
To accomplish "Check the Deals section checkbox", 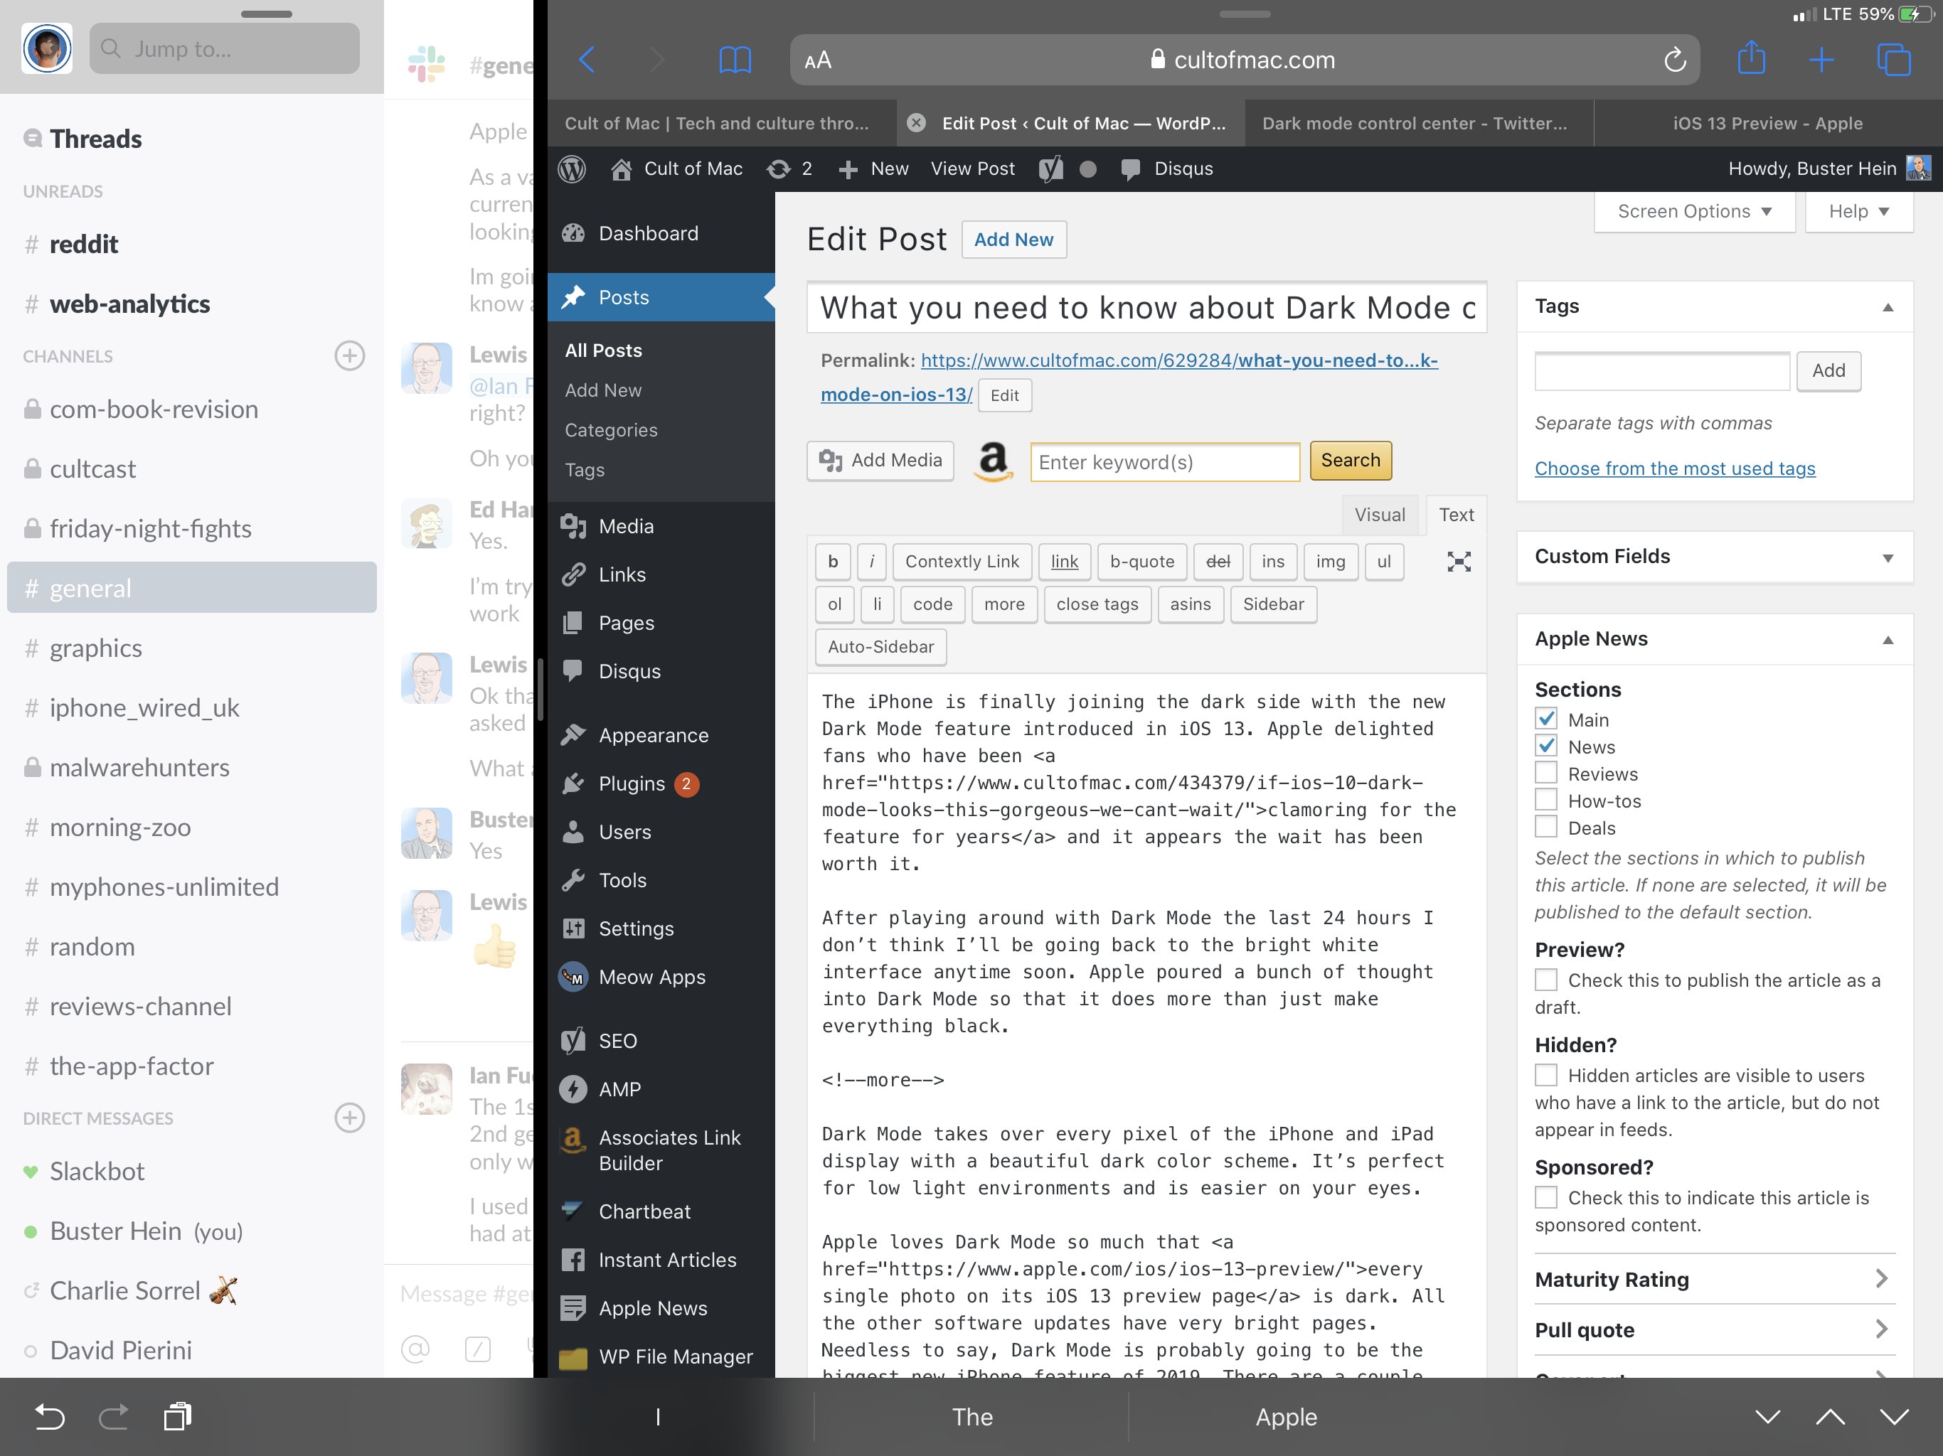I will [1546, 828].
